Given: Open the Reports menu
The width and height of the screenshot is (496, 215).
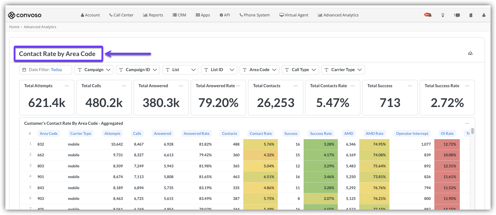Looking at the screenshot, I should (x=153, y=15).
